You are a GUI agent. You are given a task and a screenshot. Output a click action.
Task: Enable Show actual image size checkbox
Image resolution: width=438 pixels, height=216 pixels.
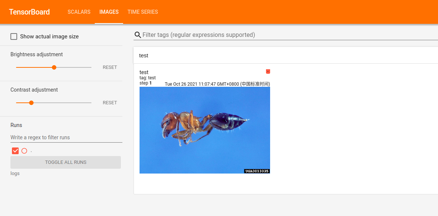click(x=14, y=36)
